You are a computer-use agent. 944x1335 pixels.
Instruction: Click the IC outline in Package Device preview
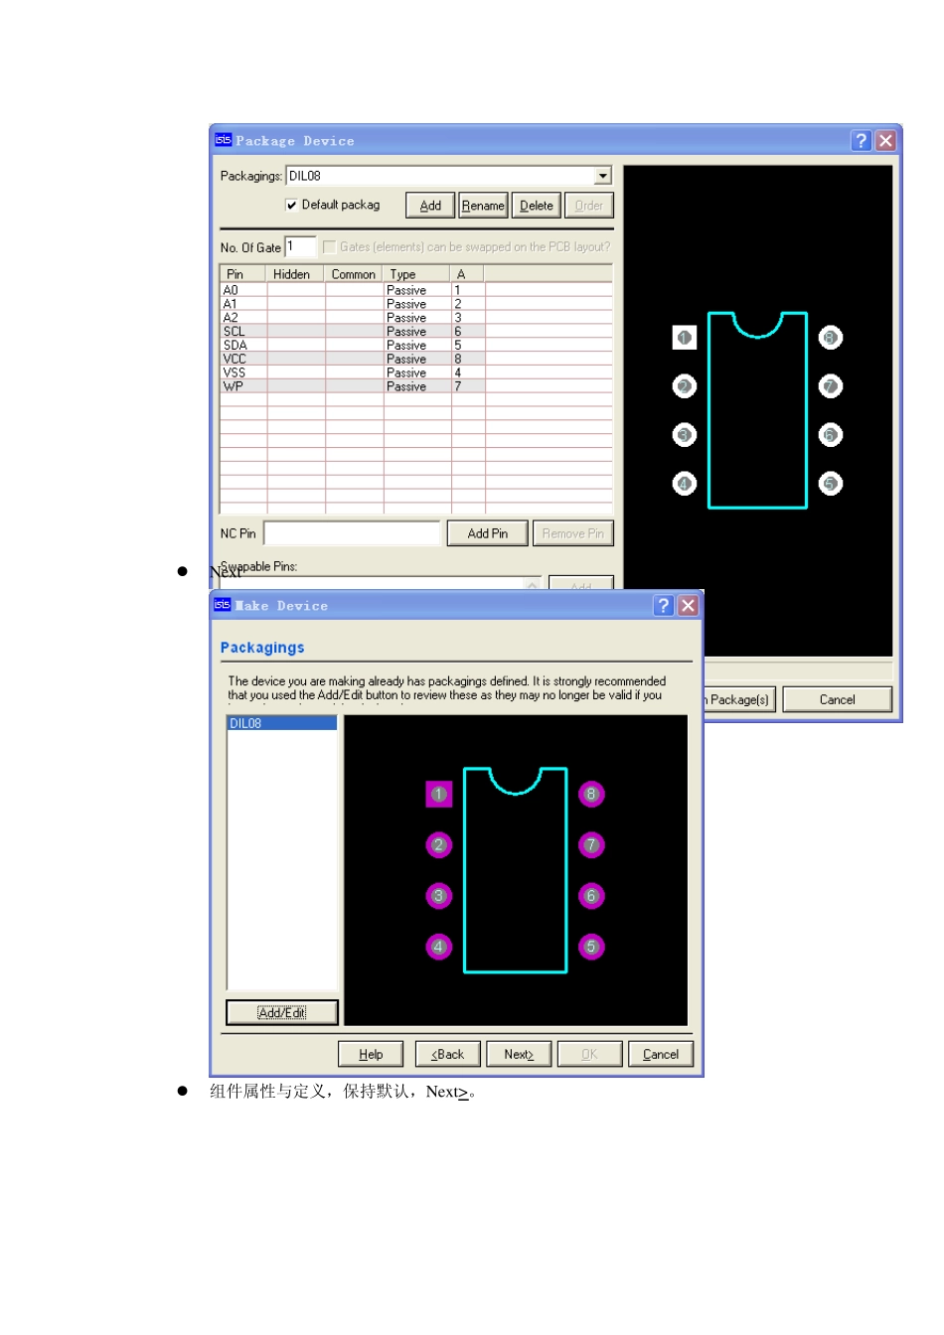(757, 410)
